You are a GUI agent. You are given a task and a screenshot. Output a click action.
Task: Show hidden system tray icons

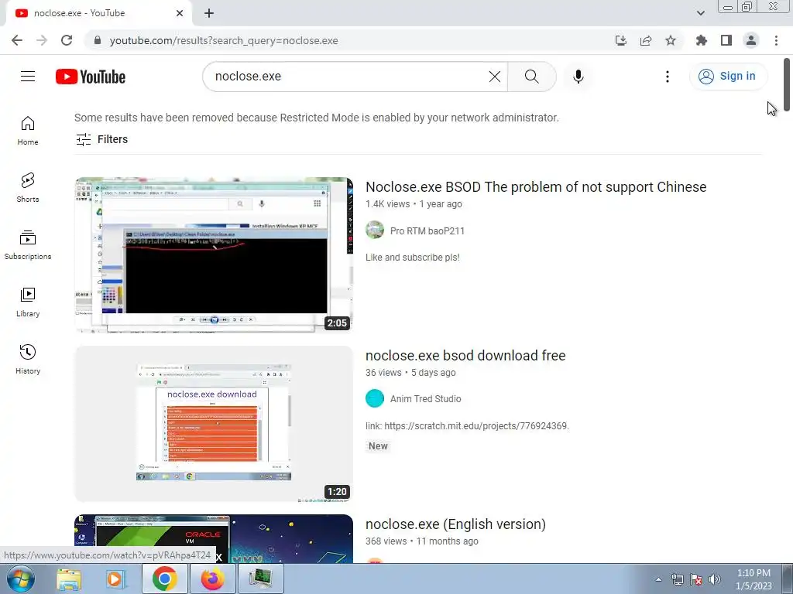658,579
